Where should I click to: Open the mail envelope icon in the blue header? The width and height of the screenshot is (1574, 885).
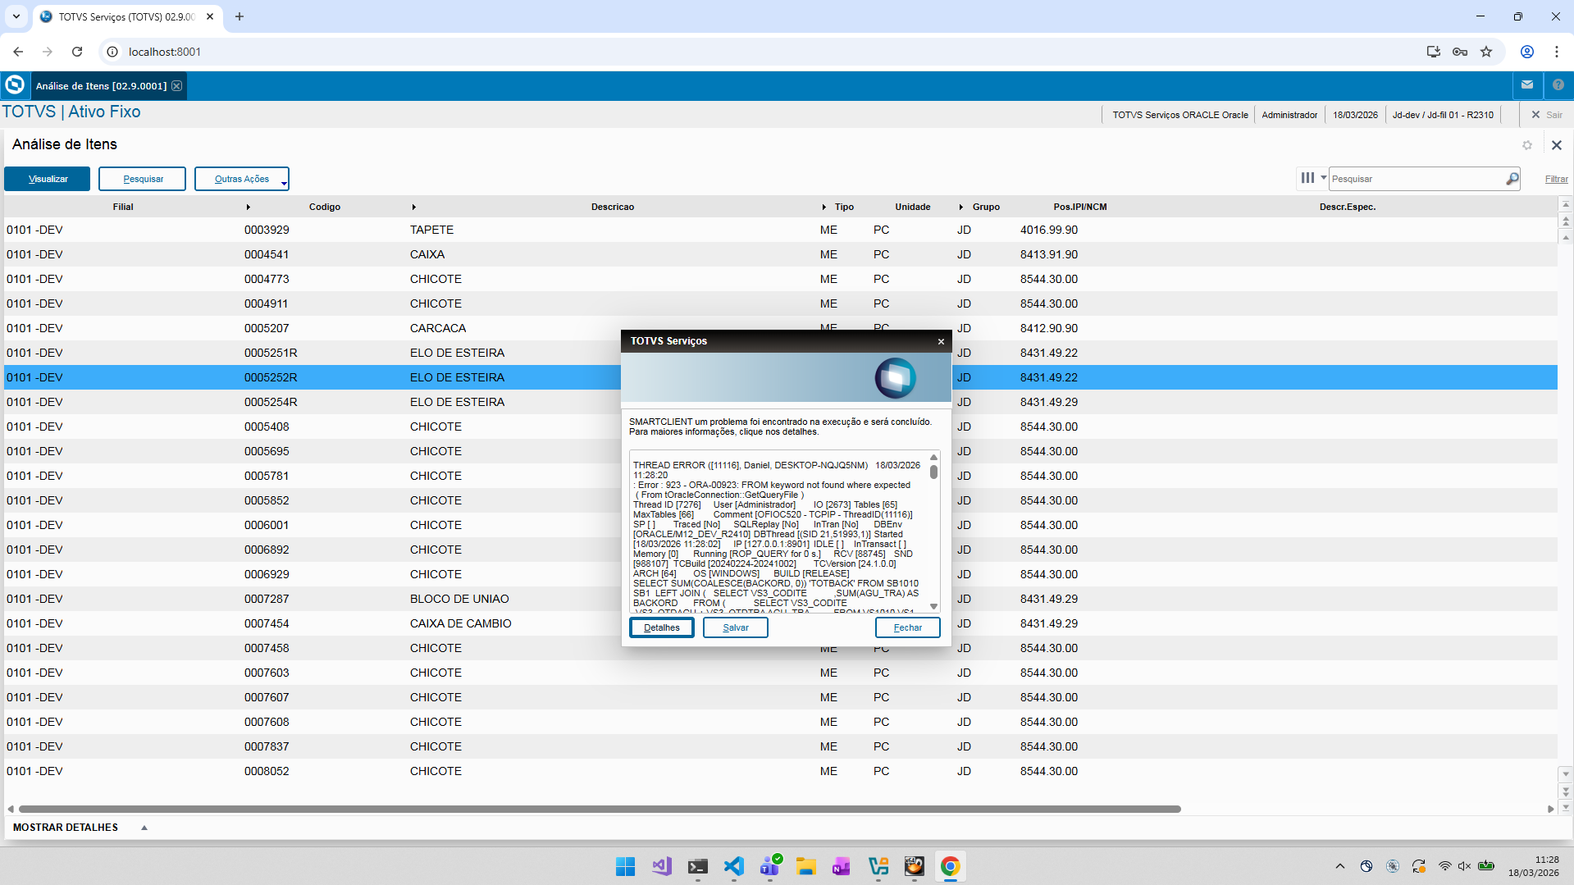pyautogui.click(x=1527, y=84)
